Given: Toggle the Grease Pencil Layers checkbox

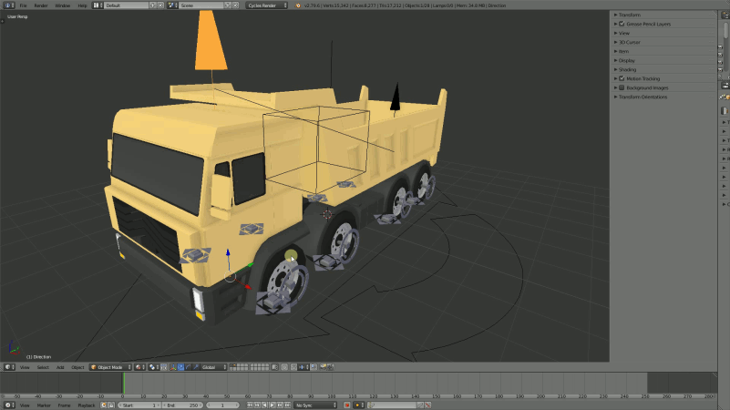Looking at the screenshot, I should point(622,24).
